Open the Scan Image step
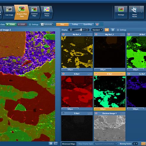This screenshot has width=146, height=146. (x=9, y=12)
